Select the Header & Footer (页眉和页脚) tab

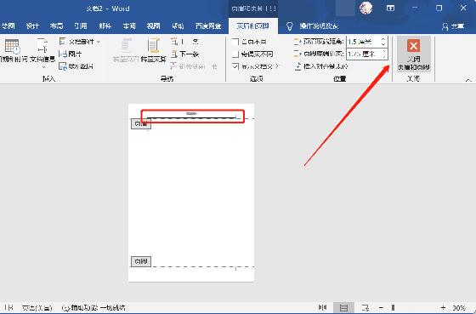pos(253,26)
